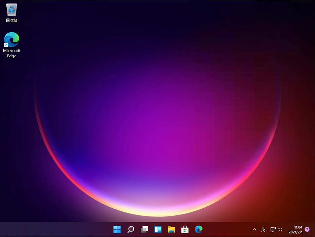Open the Widgets panel
Image resolution: width=315 pixels, height=237 pixels.
(158, 230)
